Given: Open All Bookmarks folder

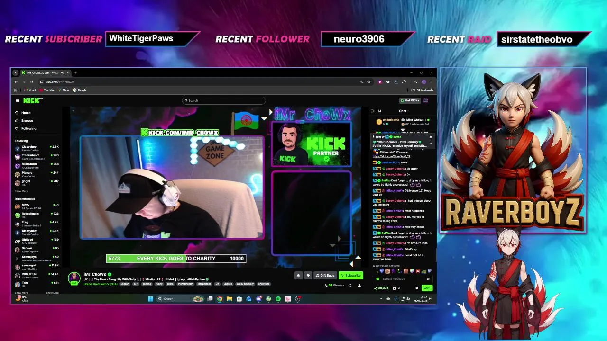Looking at the screenshot, I should pos(423,90).
